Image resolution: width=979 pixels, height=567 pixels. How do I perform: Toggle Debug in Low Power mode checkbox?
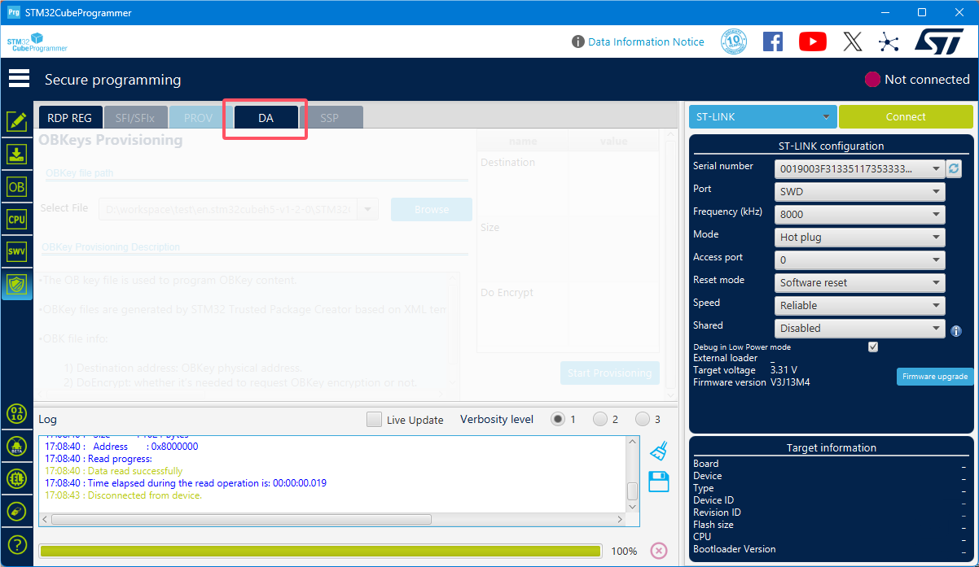coord(873,347)
